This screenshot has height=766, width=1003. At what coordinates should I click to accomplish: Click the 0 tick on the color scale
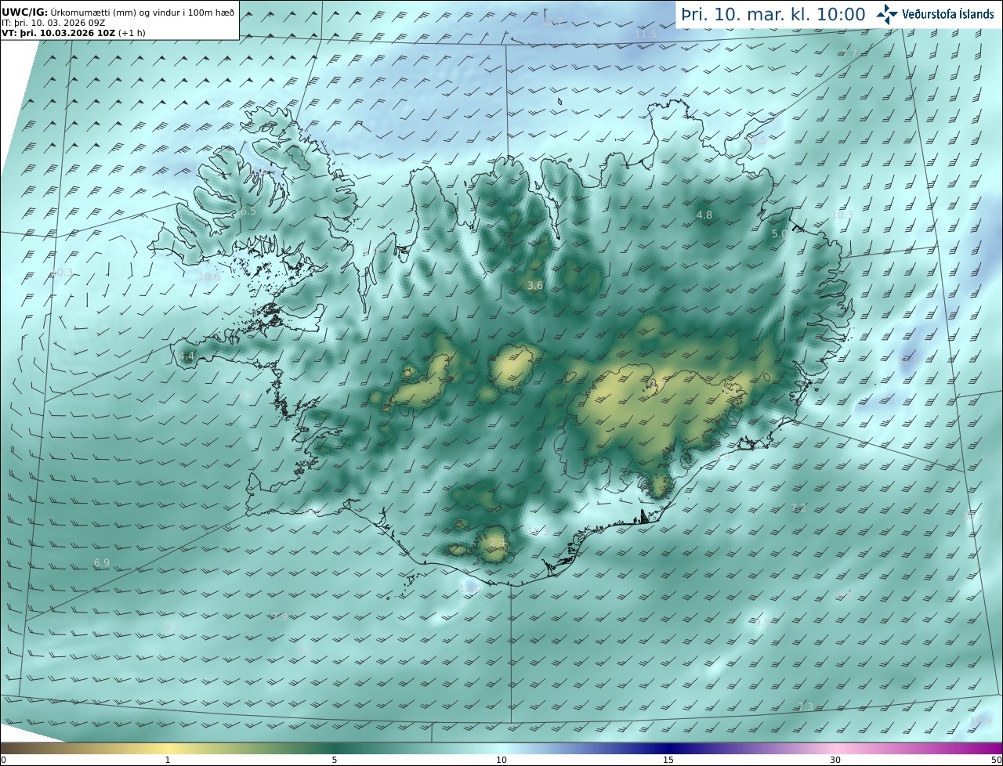point(3,760)
